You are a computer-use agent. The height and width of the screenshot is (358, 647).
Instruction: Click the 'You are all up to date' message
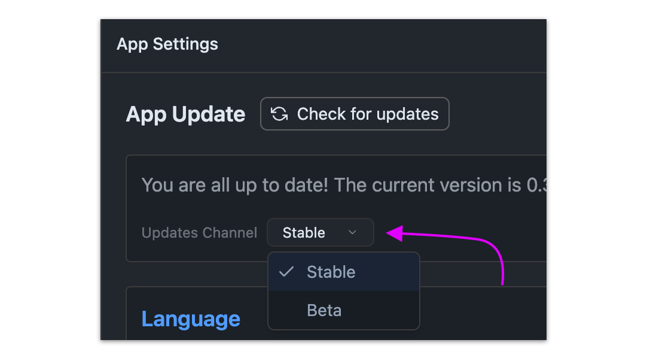(234, 185)
